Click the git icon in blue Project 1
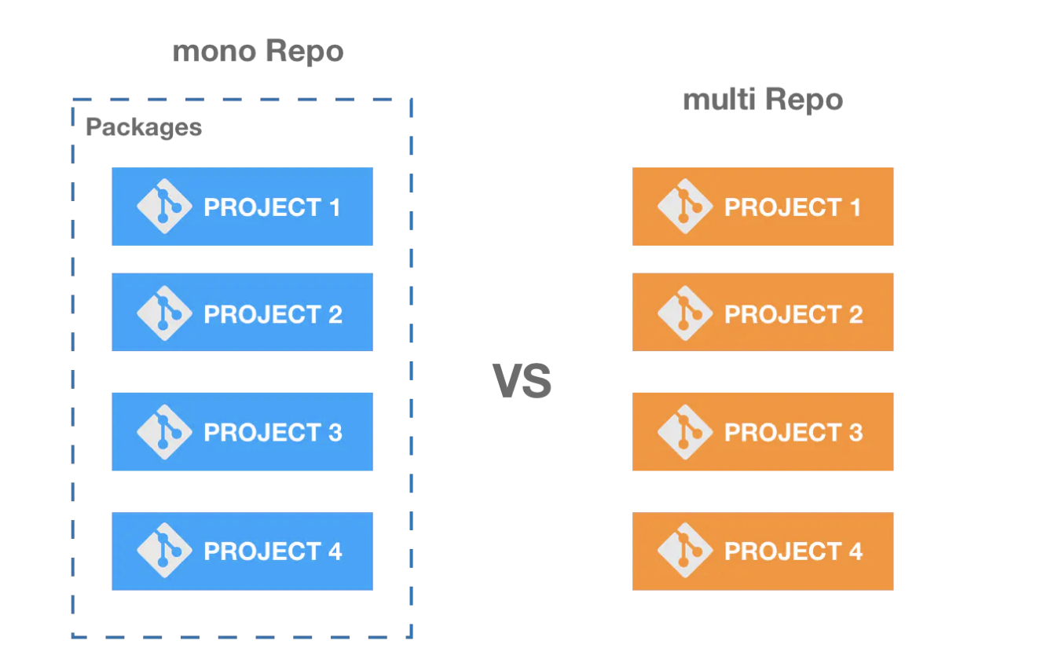 (164, 207)
